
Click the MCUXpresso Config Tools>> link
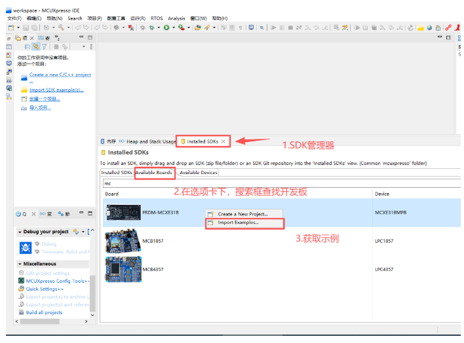58,281
